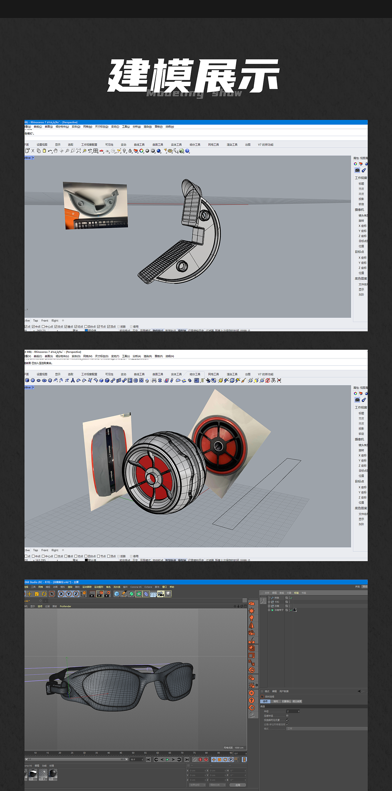The image size is (392, 791).
Task: Click the four-viewports layout icon in bracket-model Rhino
Action: tap(96, 151)
